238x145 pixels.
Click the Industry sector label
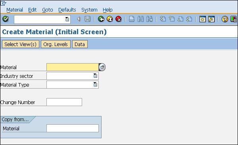(x=17, y=76)
